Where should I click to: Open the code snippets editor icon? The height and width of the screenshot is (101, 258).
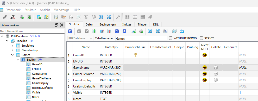79,17
